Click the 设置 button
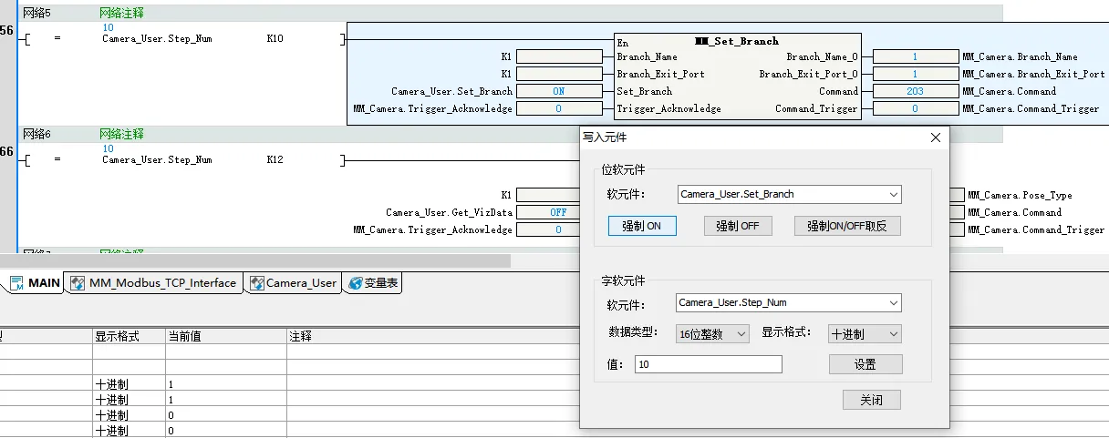Viewport: 1109px width, 438px height. point(865,364)
